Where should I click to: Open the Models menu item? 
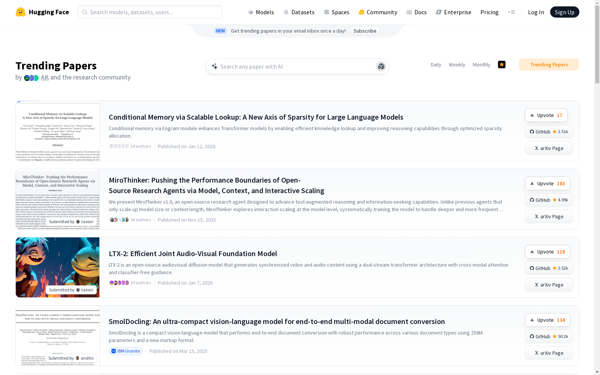tap(261, 12)
